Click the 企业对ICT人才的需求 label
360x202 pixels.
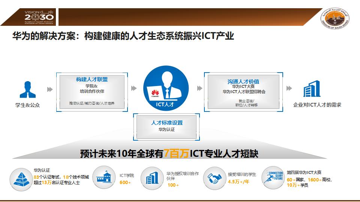pyautogui.click(x=317, y=105)
